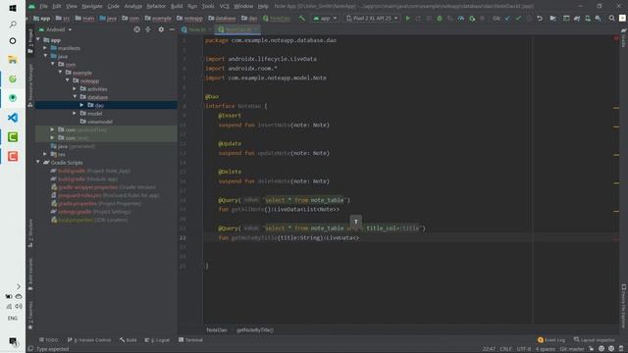
Task: Open the Layout Inspector
Action: pos(595,340)
